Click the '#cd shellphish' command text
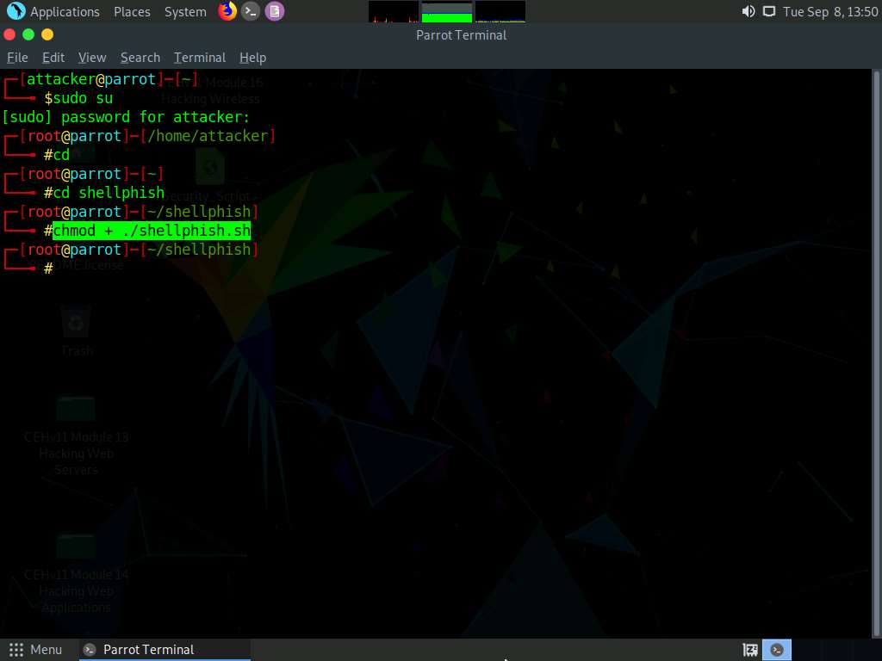Image resolution: width=882 pixels, height=661 pixels. pyautogui.click(x=104, y=193)
